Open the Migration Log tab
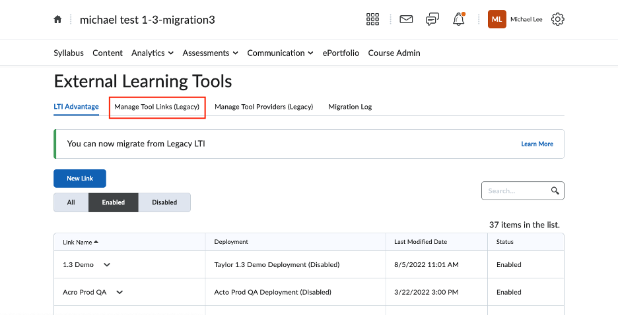Screen dimensions: 618x315 point(350,107)
